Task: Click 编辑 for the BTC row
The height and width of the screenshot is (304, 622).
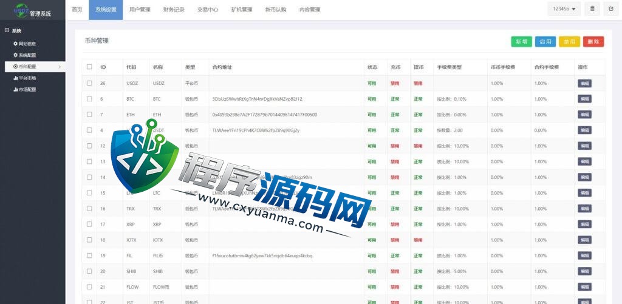Action: point(584,99)
